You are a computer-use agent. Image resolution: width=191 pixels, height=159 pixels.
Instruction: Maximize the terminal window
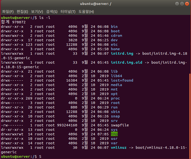pyautogui.click(x=182, y=4)
